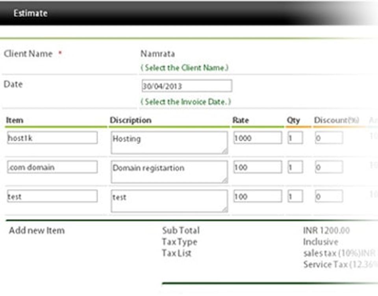Click the Discount(%) column header
The image size is (378, 296).
pos(337,120)
